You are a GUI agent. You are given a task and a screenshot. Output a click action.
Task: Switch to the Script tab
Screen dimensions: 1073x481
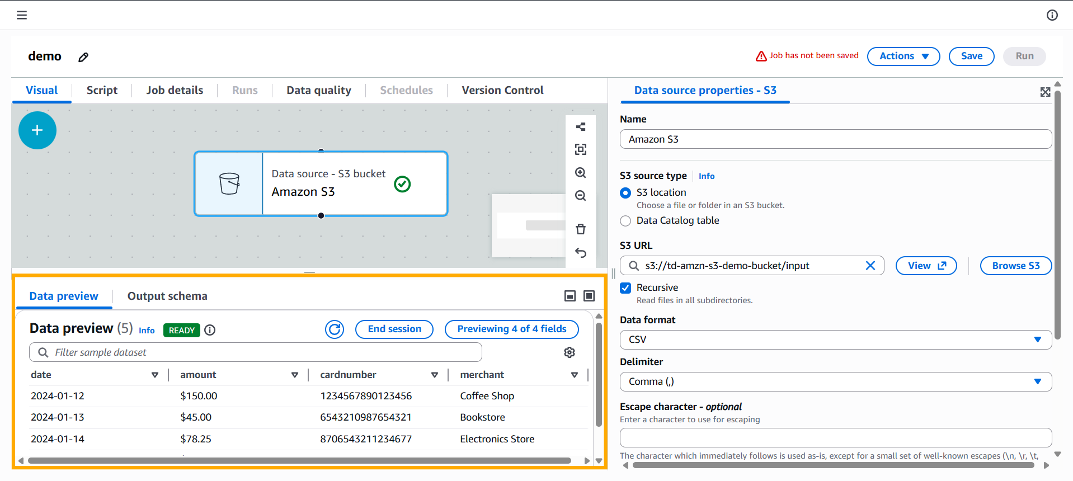point(102,90)
